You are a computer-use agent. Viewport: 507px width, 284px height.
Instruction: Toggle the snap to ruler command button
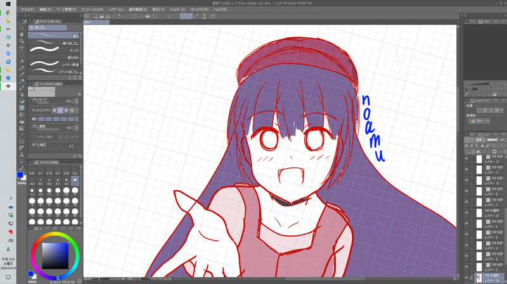click(x=183, y=16)
